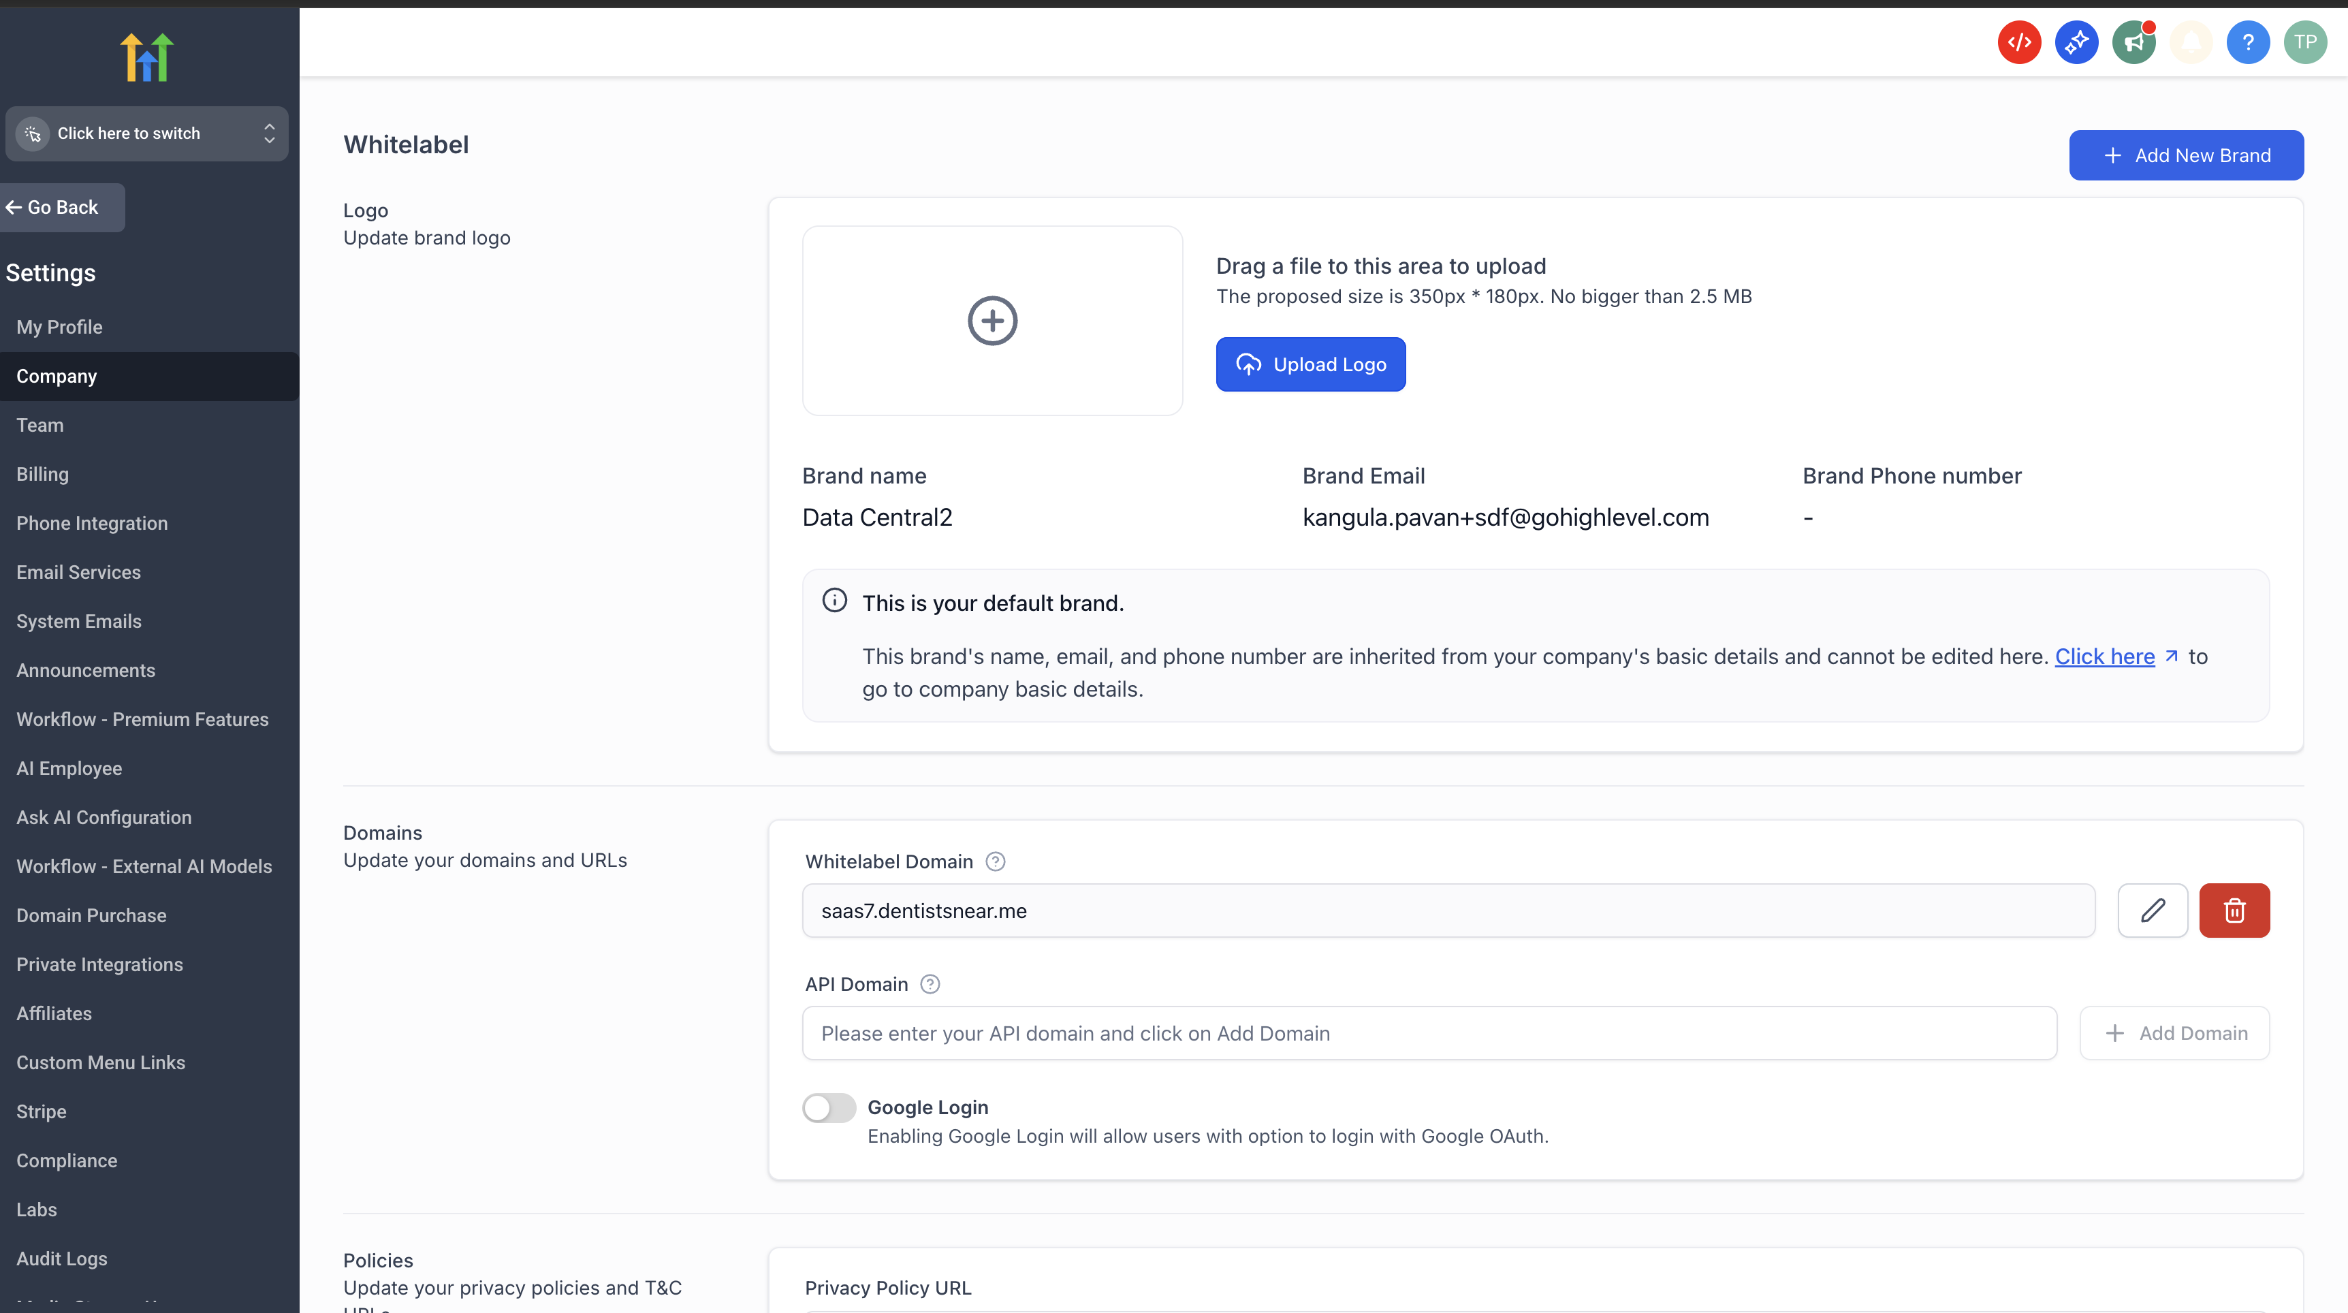Open the megaphone announcements icon

pos(2133,42)
